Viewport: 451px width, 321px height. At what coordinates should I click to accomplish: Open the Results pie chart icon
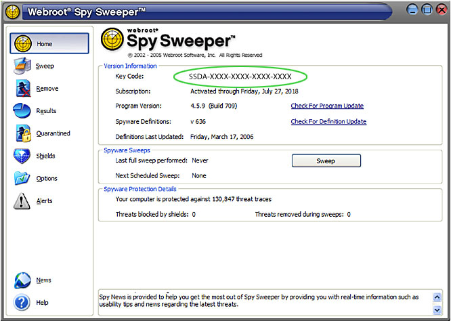click(x=22, y=111)
